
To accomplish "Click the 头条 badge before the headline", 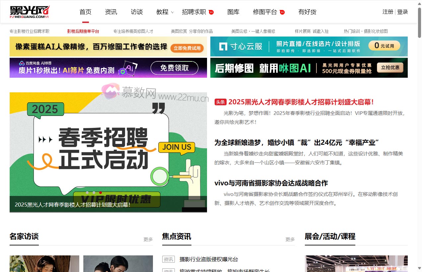I will 220,102.
